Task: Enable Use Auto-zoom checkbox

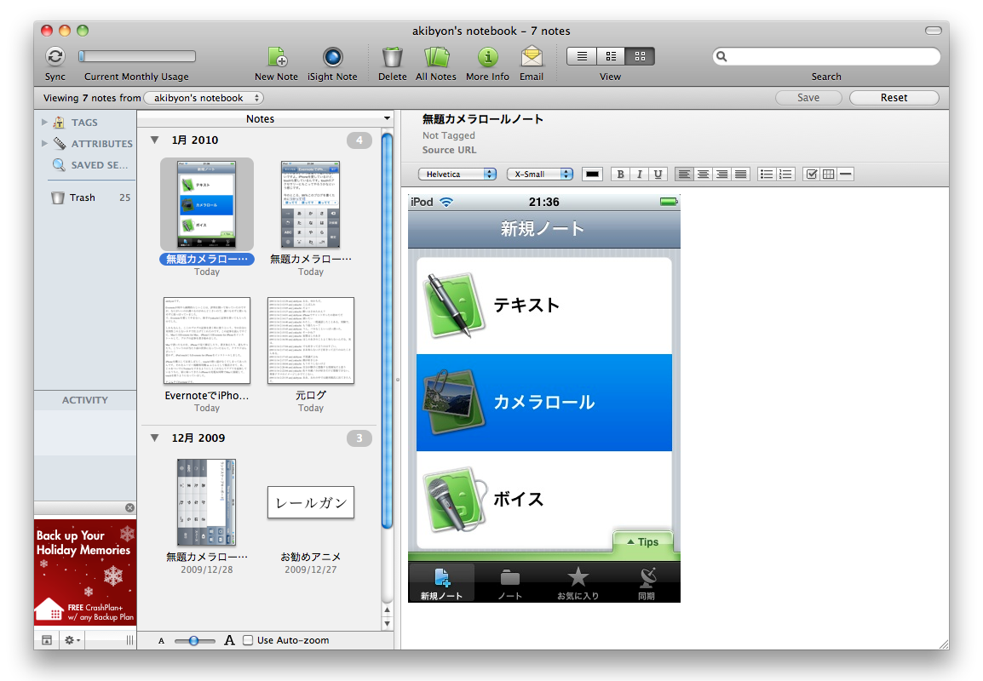Action: 248,640
